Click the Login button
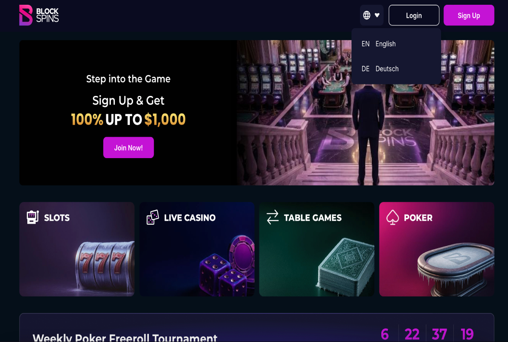This screenshot has width=508, height=342. coord(414,15)
